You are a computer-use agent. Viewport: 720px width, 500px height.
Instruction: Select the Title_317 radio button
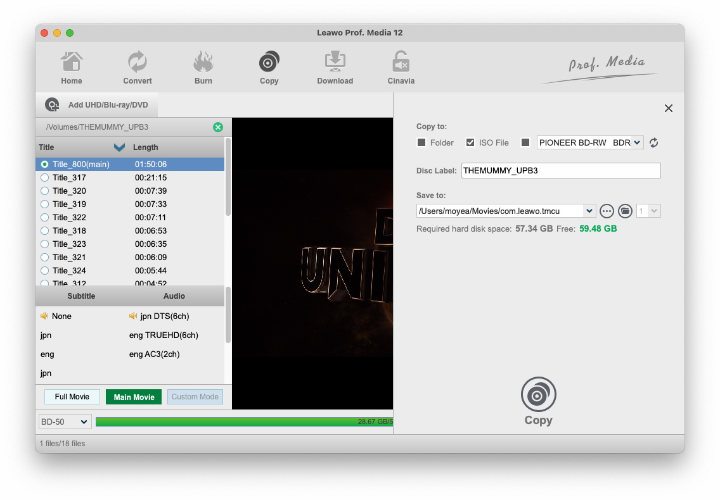(44, 178)
